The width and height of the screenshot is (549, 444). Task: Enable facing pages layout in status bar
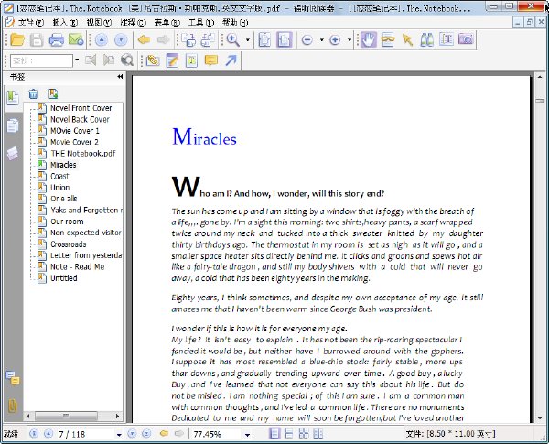click(x=304, y=434)
